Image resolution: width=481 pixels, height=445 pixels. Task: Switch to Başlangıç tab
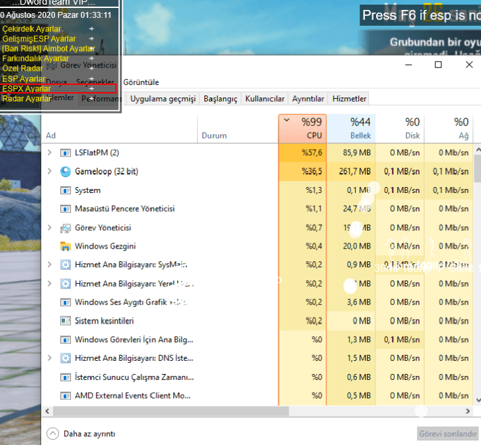[220, 99]
